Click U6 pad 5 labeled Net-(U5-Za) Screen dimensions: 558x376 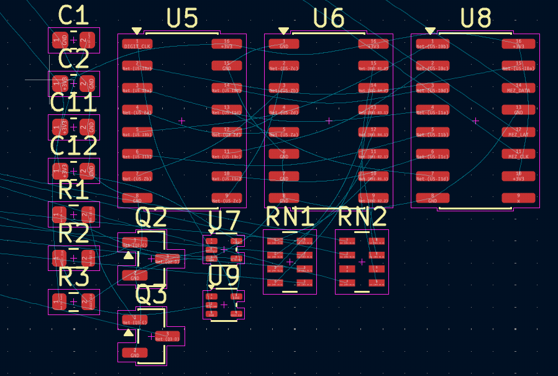[284, 132]
